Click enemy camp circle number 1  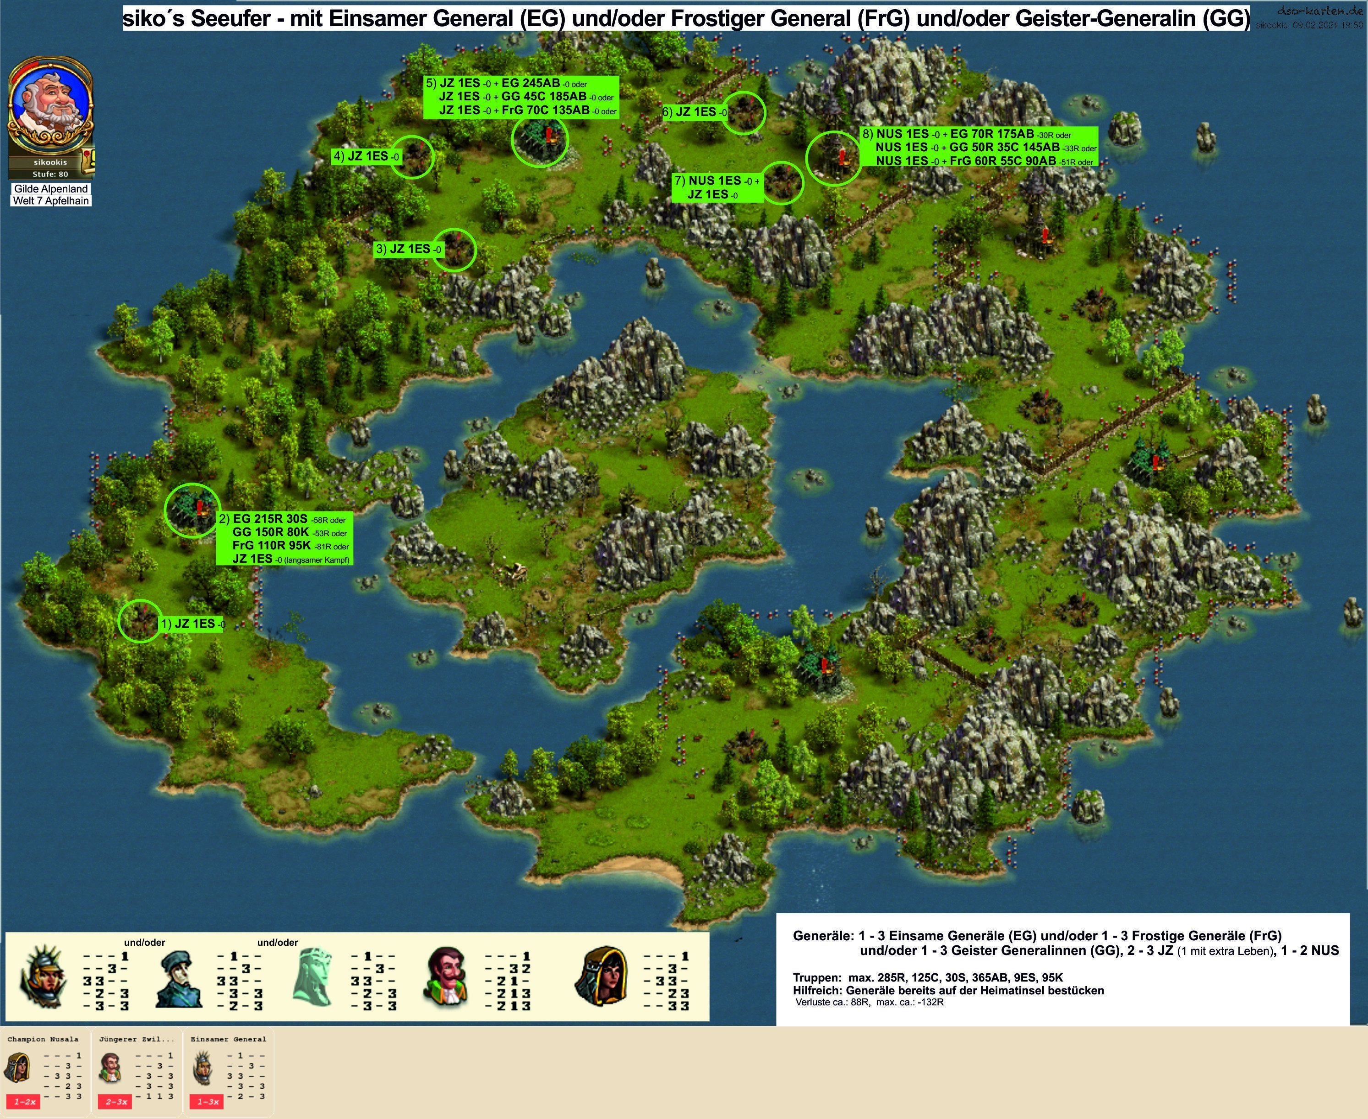click(x=141, y=621)
